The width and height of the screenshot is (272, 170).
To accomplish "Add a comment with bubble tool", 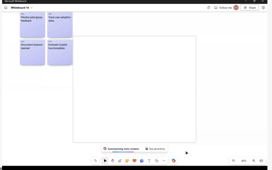I will point(142,161).
